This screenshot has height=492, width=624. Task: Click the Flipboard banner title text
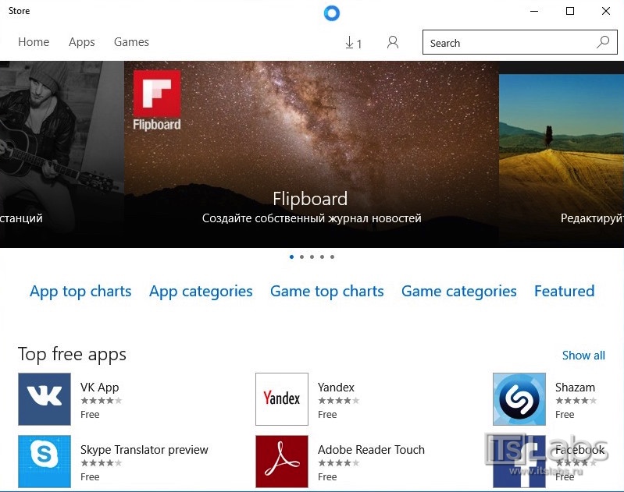pyautogui.click(x=310, y=199)
